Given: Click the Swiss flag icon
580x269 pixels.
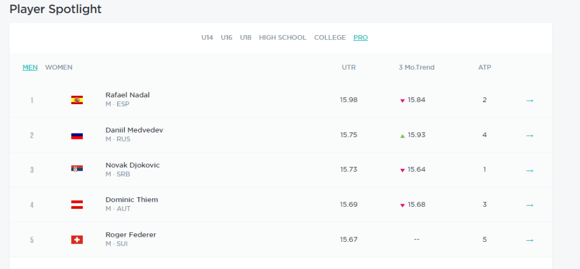Looking at the screenshot, I should point(77,240).
